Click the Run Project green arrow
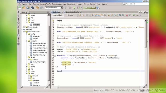This screenshot has width=166, height=93. click(74, 8)
